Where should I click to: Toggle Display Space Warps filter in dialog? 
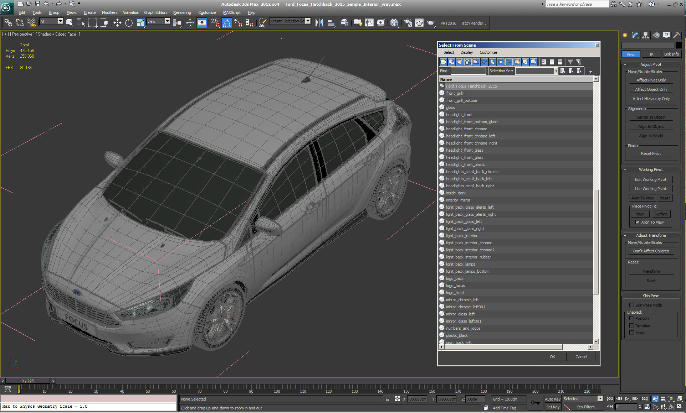[x=484, y=62]
